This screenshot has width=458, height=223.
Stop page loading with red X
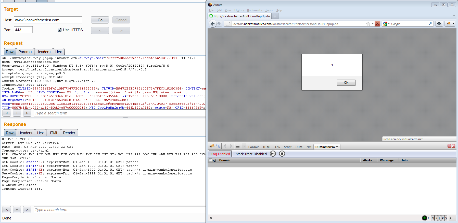[377, 24]
